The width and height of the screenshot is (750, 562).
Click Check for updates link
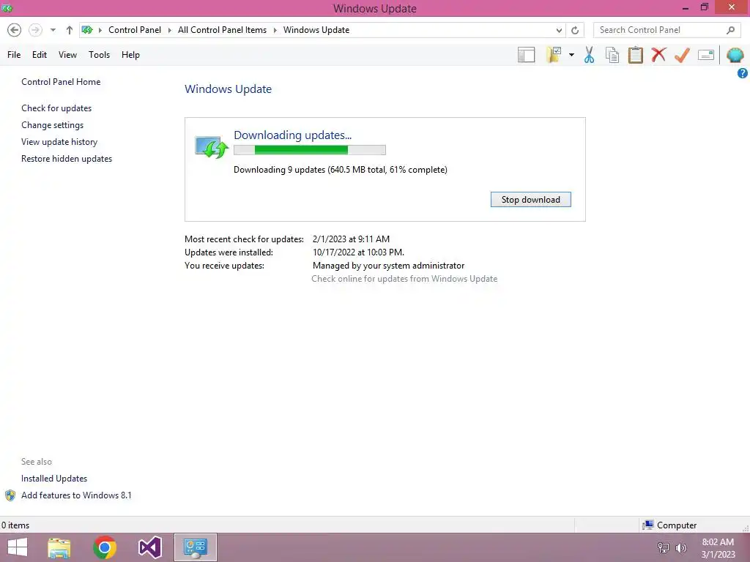point(56,108)
